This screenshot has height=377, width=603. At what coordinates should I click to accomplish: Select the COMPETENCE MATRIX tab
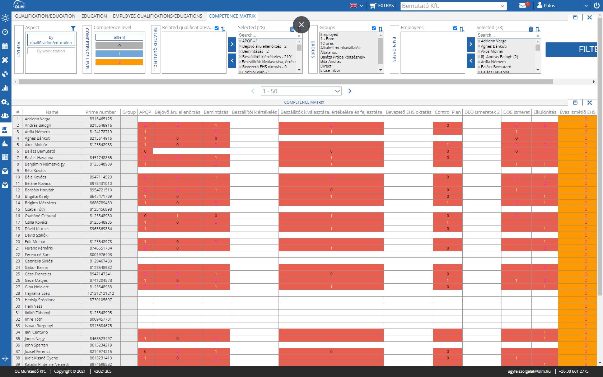coord(232,16)
